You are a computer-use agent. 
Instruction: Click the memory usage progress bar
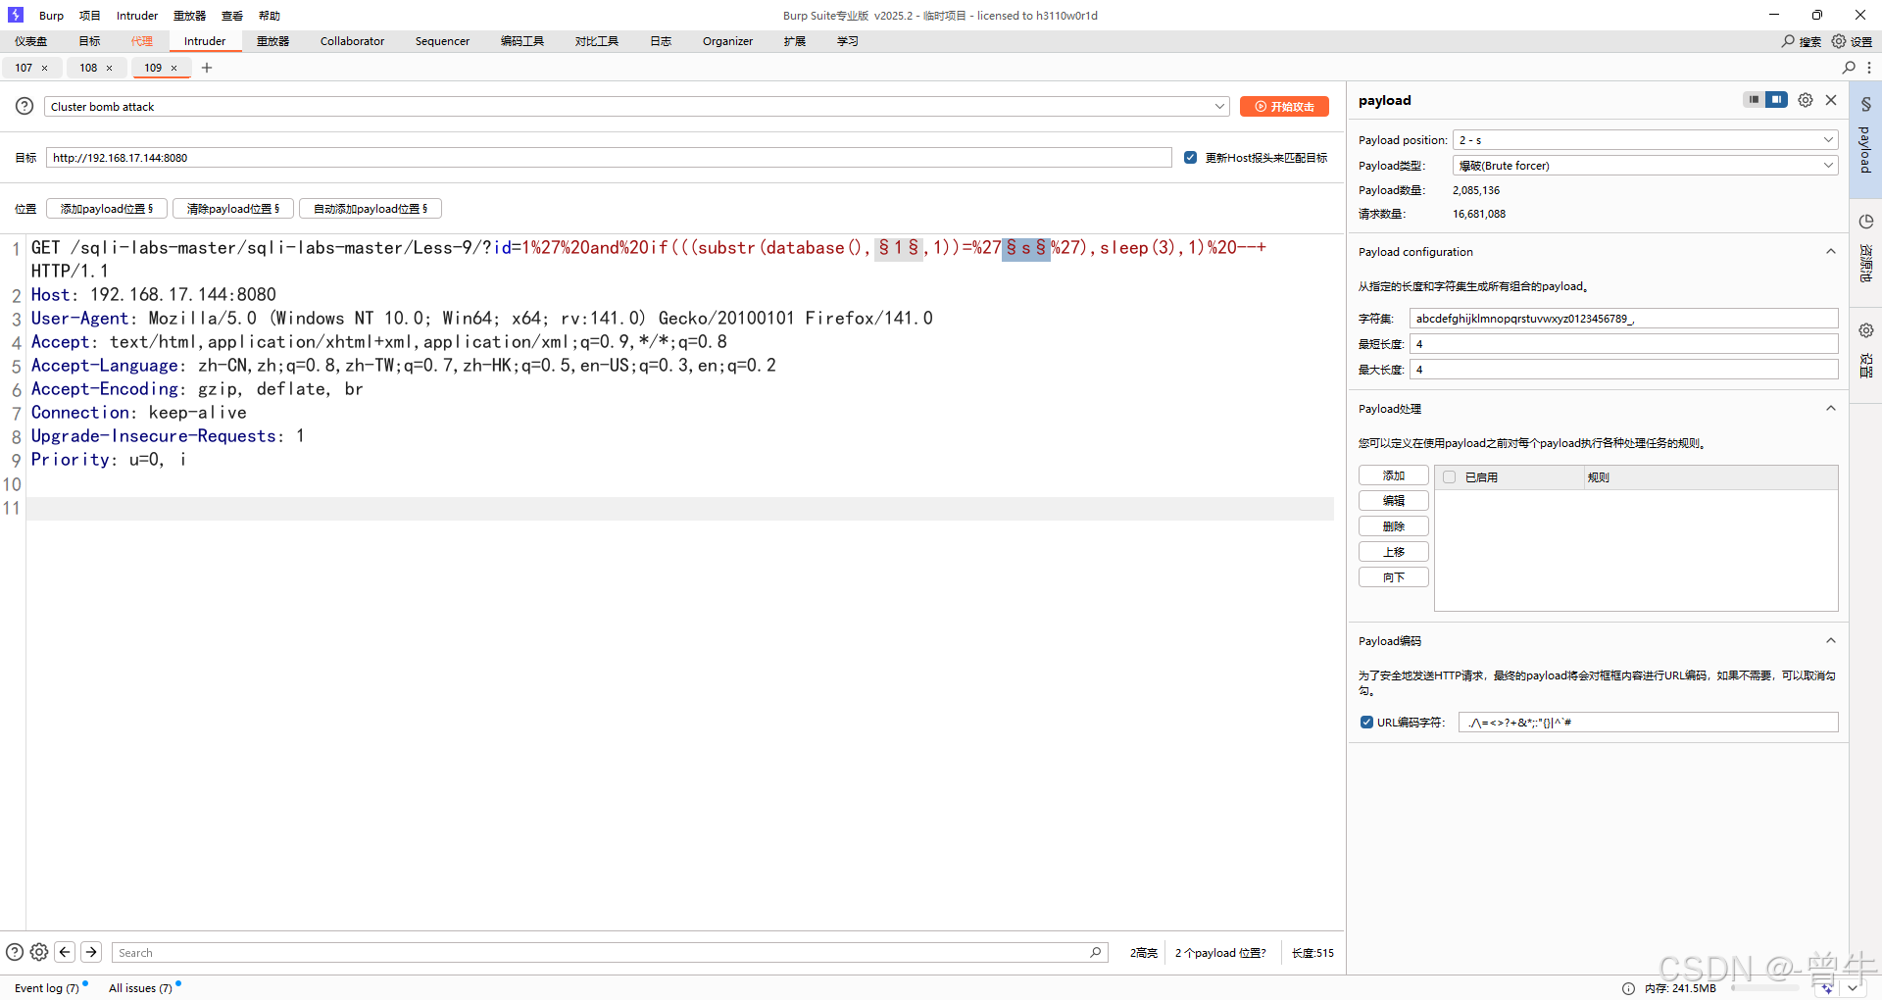[1765, 988]
